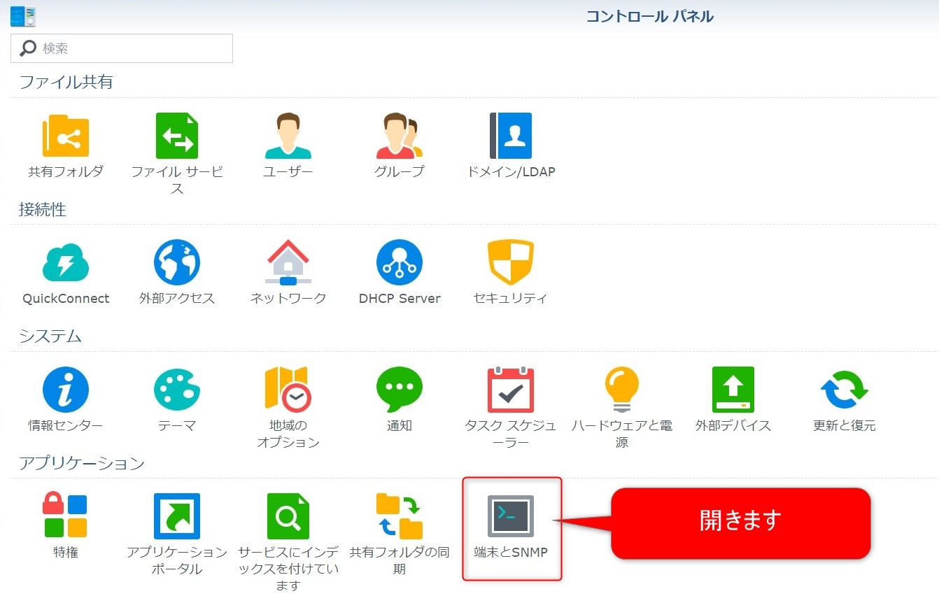
Task: Open the ネットワーク network settings
Action: click(288, 263)
